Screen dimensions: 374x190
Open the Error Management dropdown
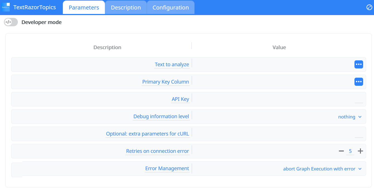[x=322, y=169]
